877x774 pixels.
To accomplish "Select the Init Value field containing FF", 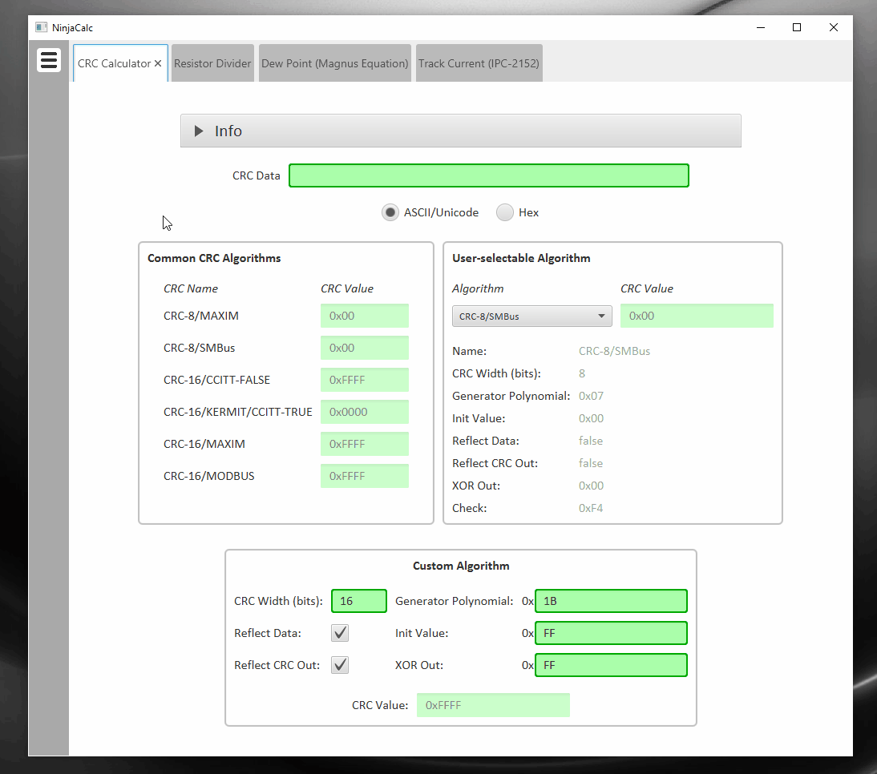I will pos(611,633).
